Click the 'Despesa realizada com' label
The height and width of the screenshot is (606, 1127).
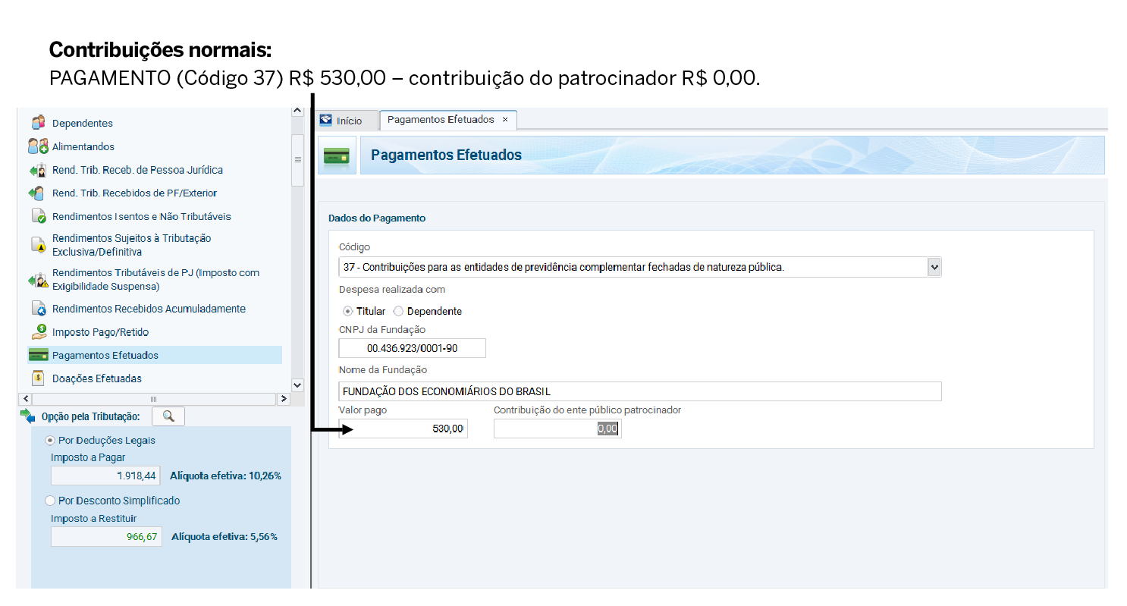tap(392, 290)
